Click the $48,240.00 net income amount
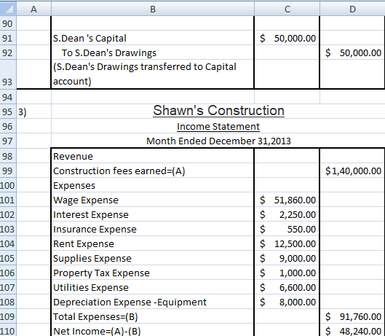This screenshot has height=336, width=385. point(352,330)
